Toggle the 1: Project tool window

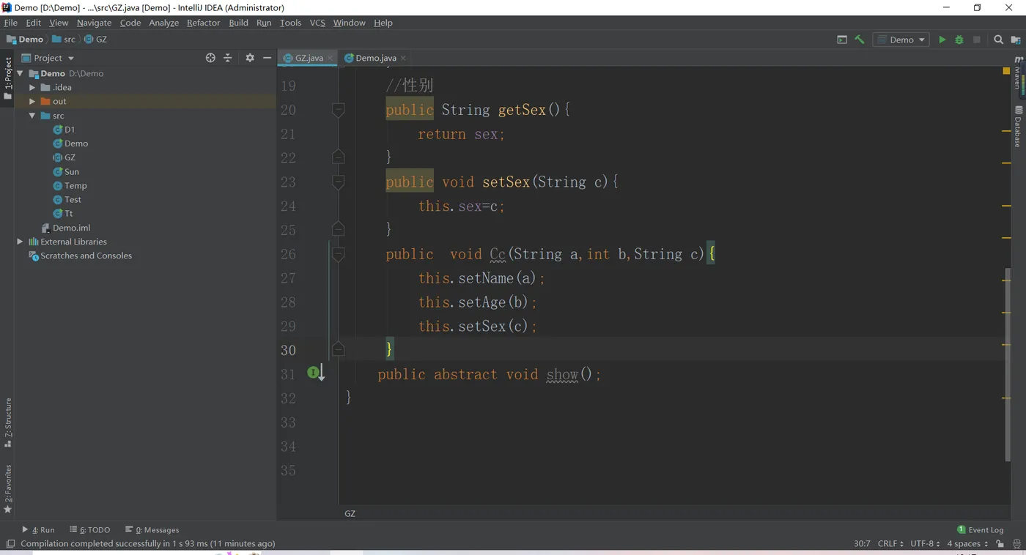(x=8, y=79)
